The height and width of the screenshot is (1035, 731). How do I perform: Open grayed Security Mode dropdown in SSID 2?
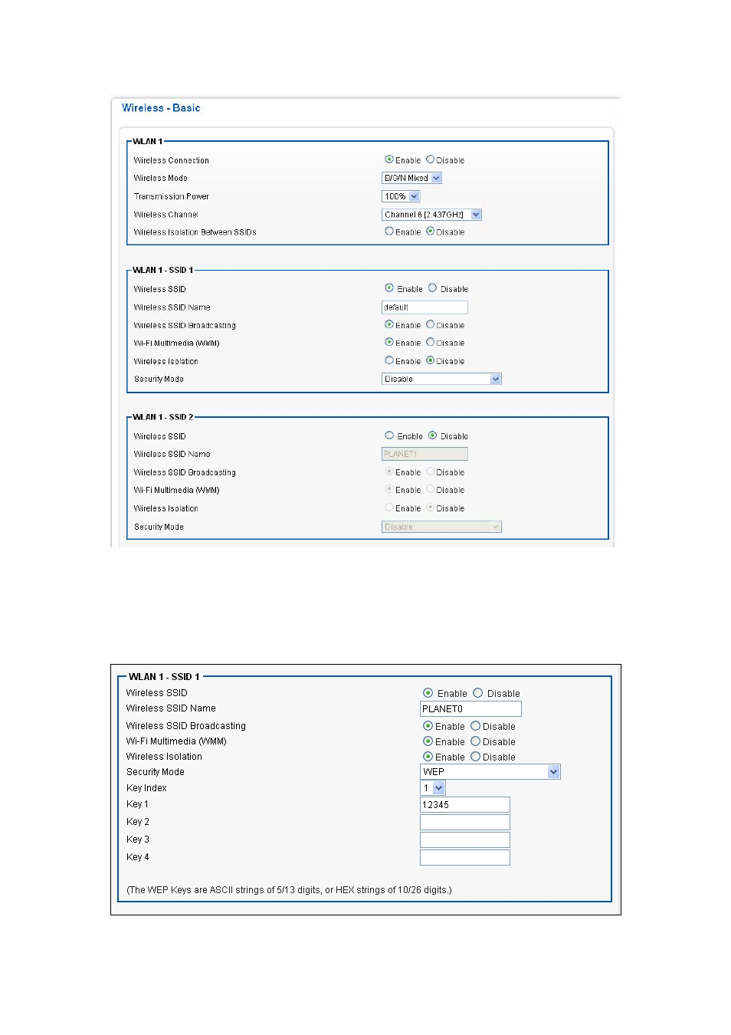(x=441, y=527)
